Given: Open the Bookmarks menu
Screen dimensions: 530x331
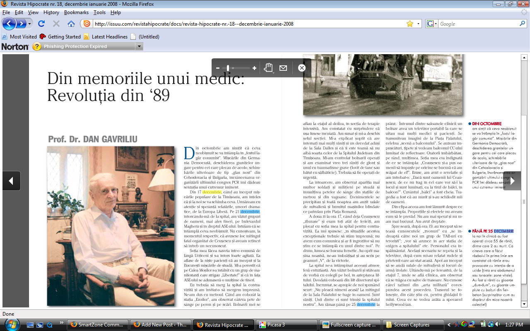Looking at the screenshot, I should (77, 12).
